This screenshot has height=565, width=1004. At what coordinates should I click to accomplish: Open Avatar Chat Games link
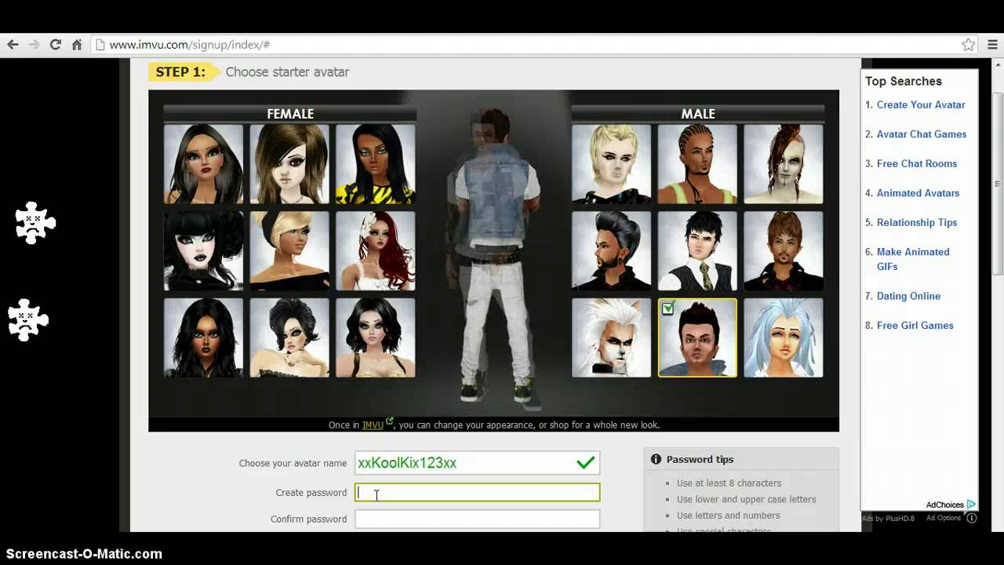[922, 134]
